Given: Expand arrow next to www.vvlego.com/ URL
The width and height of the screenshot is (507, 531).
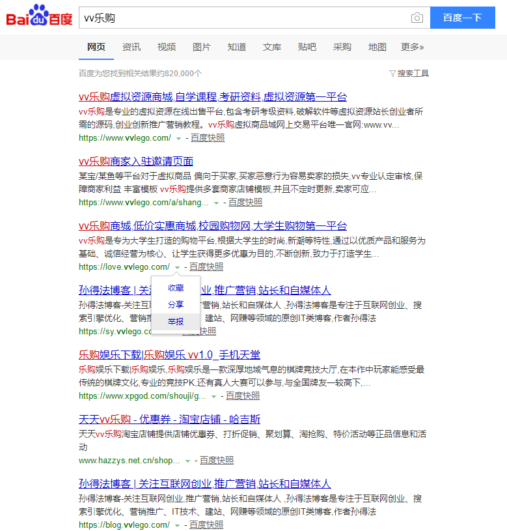Looking at the screenshot, I should 178,139.
